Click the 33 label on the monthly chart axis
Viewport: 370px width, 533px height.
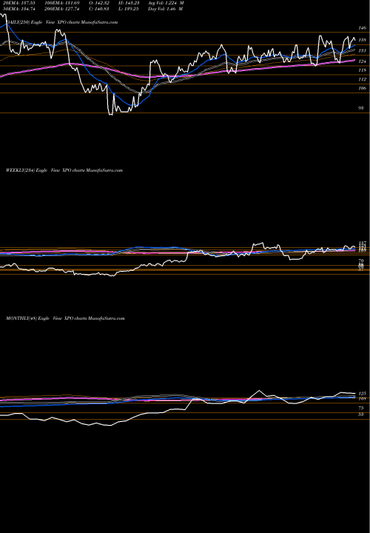tap(361, 415)
